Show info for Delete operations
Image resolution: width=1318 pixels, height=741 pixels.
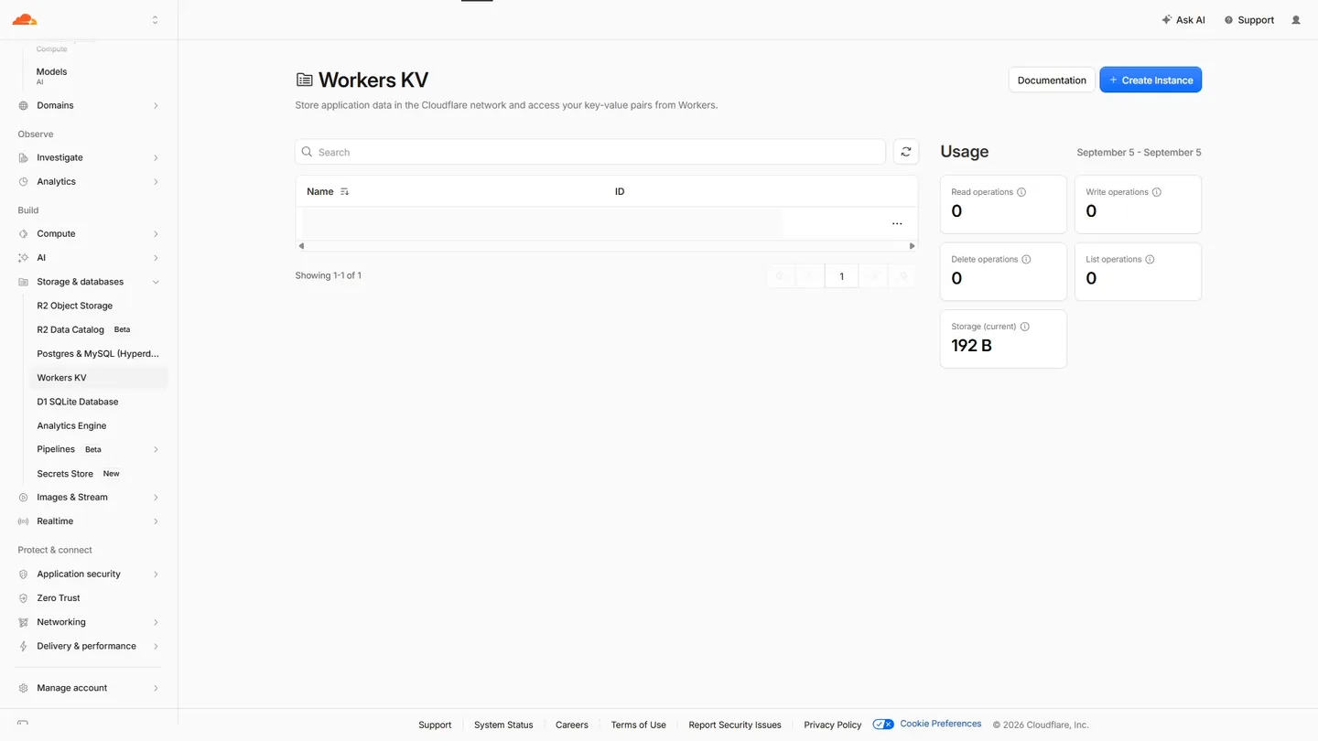click(x=1026, y=260)
